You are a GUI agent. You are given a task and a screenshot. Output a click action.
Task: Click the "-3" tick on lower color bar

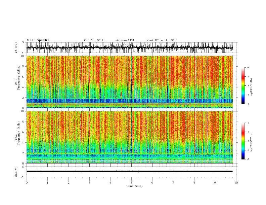248,123
